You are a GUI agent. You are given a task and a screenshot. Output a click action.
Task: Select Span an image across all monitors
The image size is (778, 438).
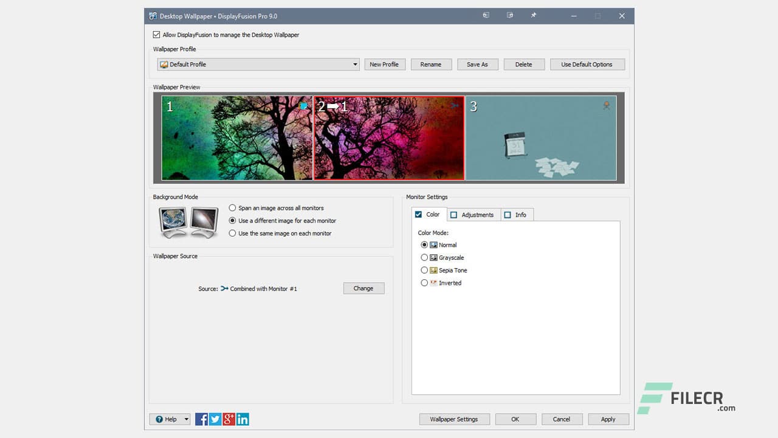point(232,207)
